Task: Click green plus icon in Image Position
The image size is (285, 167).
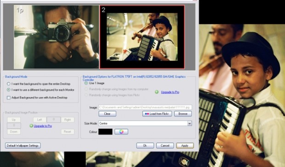Action: coord(31,126)
